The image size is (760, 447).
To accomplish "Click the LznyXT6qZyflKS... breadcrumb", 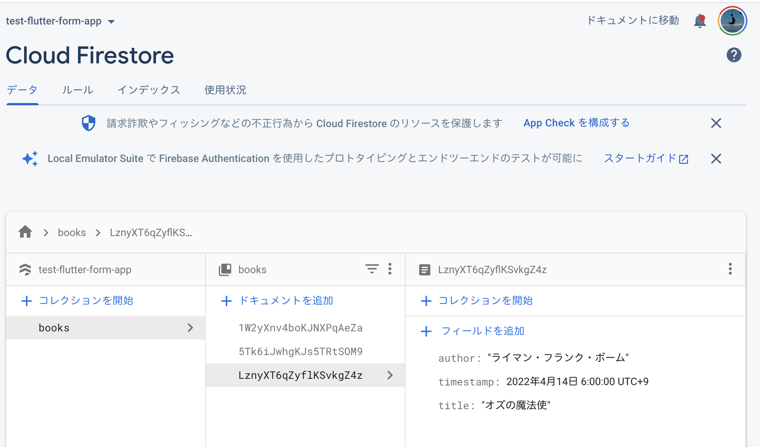I will click(x=151, y=232).
